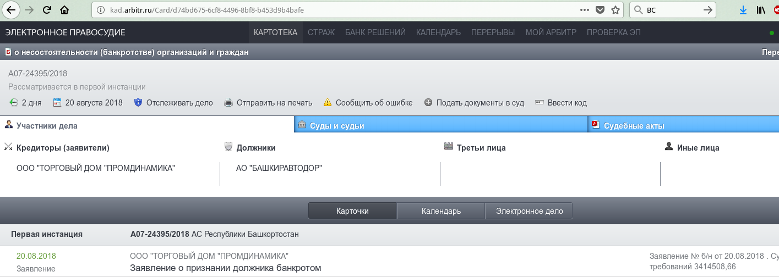Open the browser downloads arrow icon
Image resolution: width=779 pixels, height=277 pixels.
743,10
